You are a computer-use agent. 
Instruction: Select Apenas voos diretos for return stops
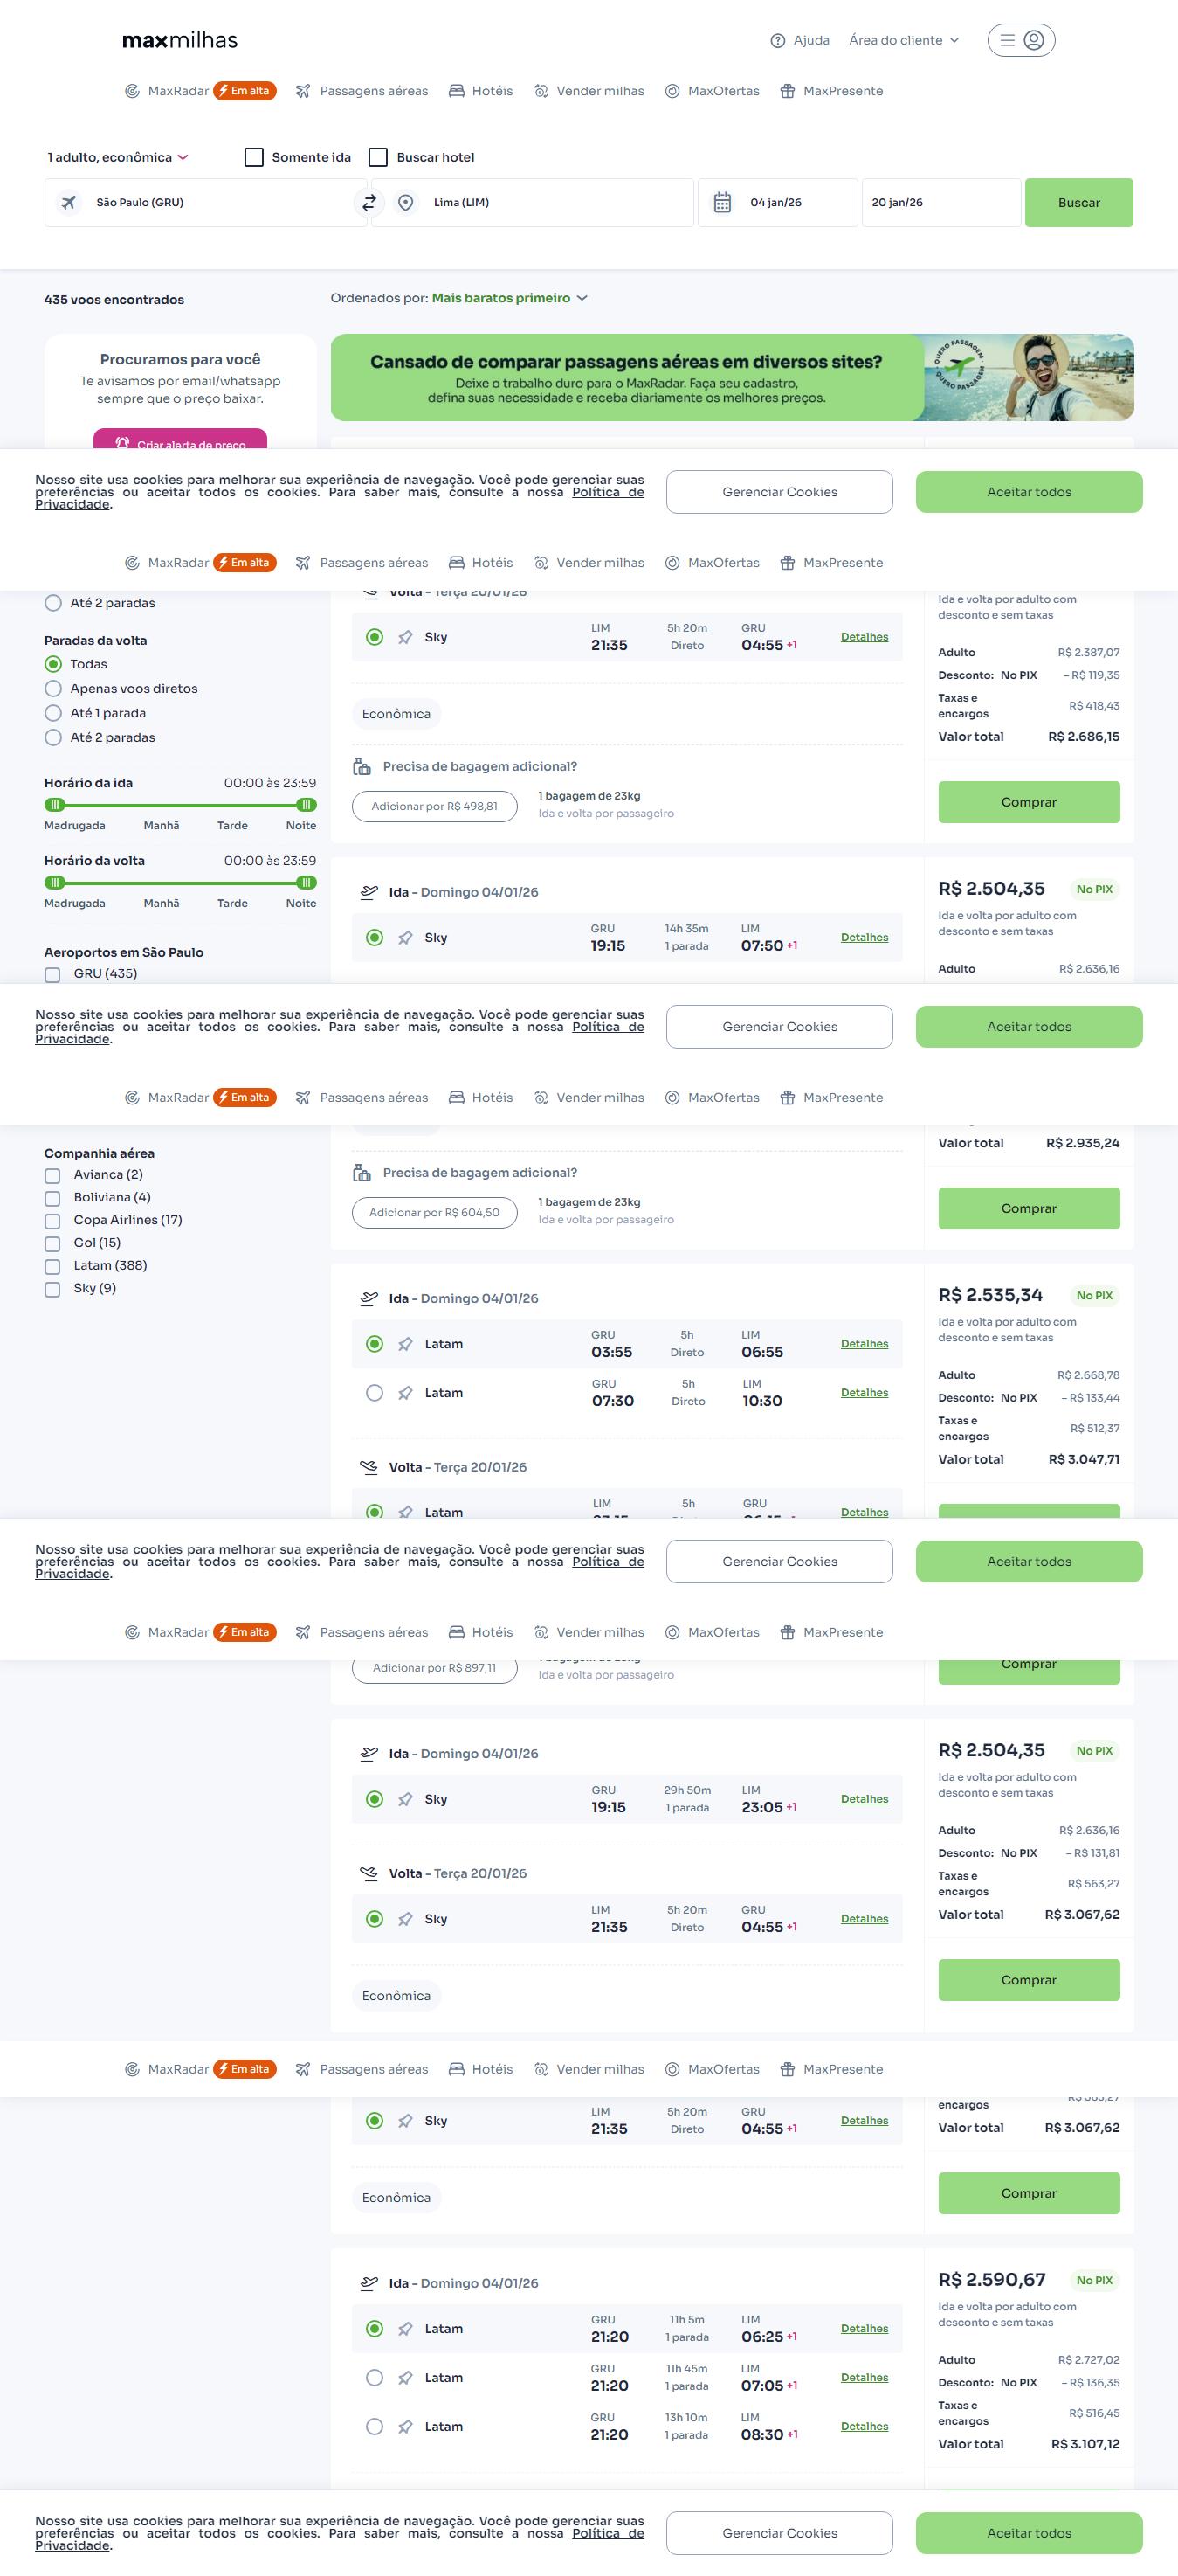tap(54, 689)
